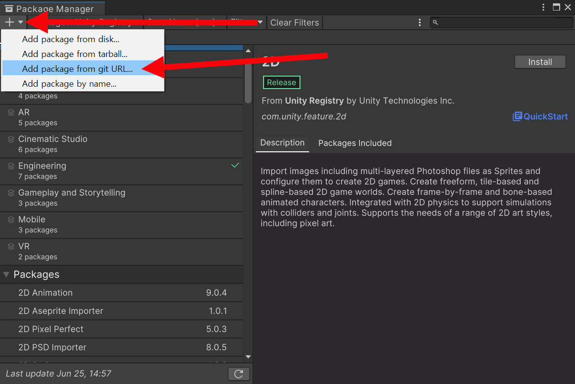
Task: Click the QuickStart book icon
Action: 517,116
